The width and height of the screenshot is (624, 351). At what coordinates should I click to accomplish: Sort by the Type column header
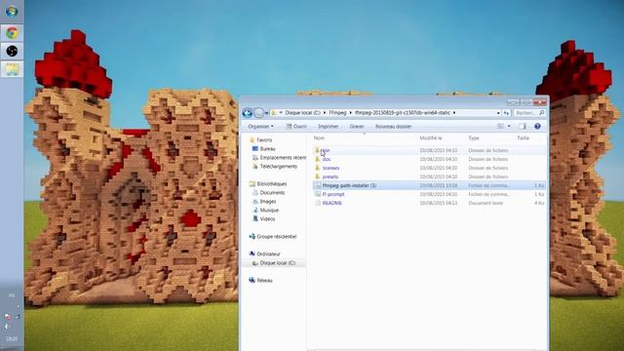(474, 138)
